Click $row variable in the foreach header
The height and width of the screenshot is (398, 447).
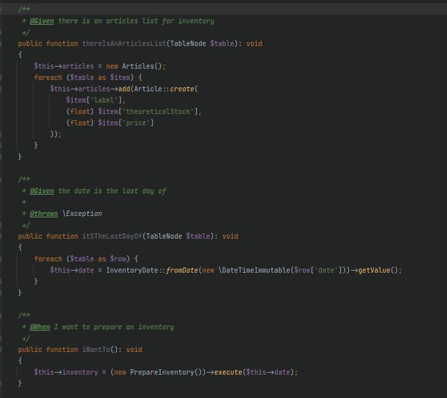coord(118,259)
